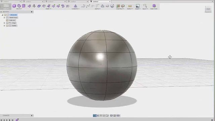
Task: Select the Create Box form tool
Action: (14, 6)
